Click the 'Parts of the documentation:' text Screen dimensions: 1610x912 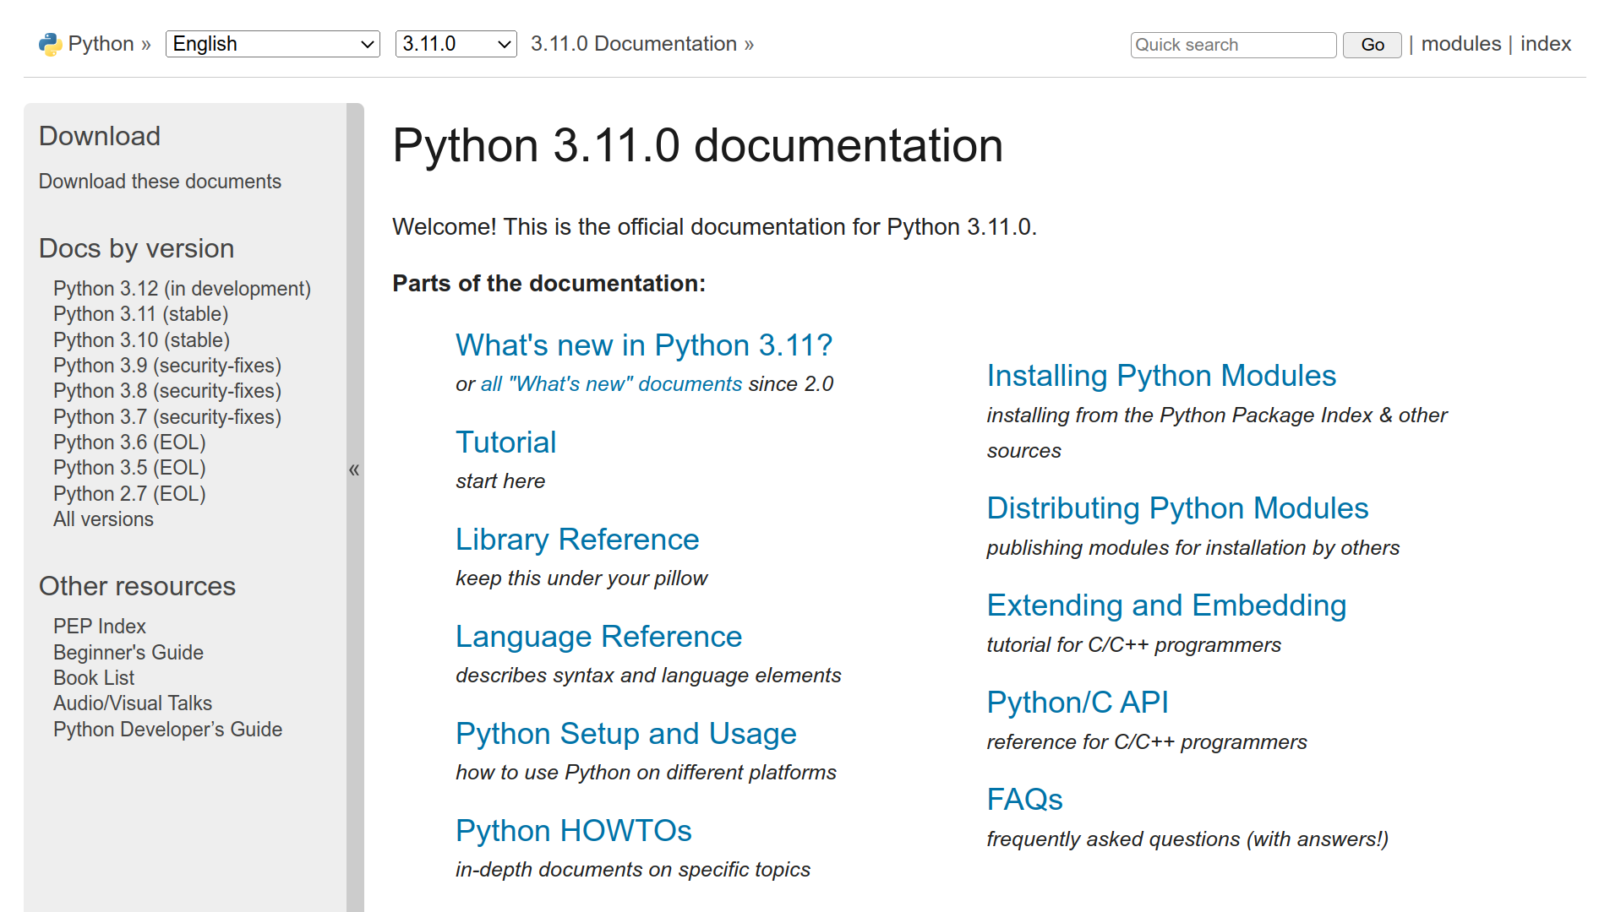click(x=548, y=283)
